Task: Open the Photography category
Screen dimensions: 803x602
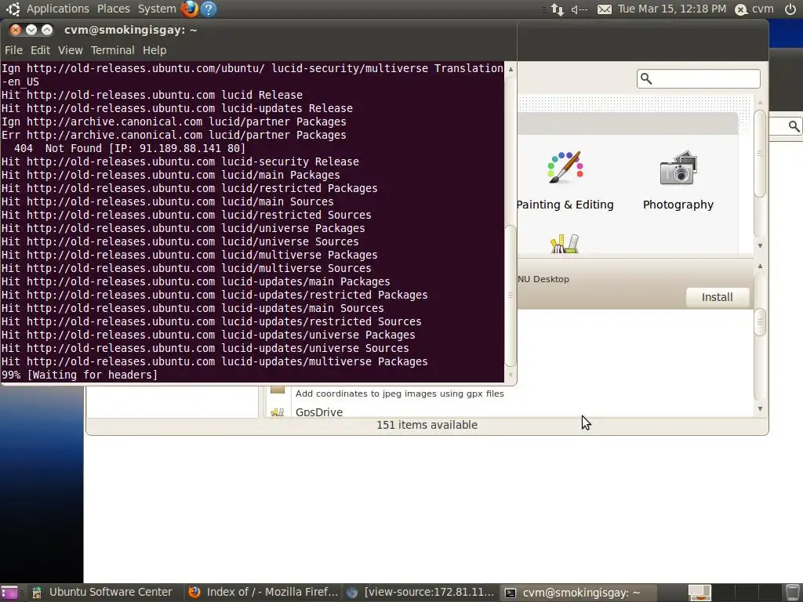Action: (x=678, y=180)
